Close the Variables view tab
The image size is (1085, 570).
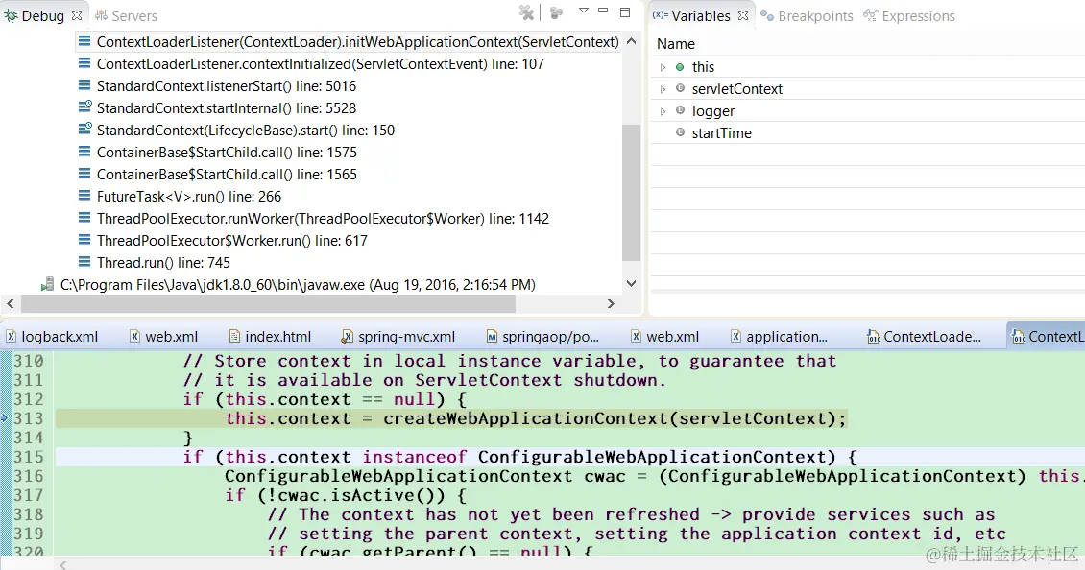coord(743,15)
